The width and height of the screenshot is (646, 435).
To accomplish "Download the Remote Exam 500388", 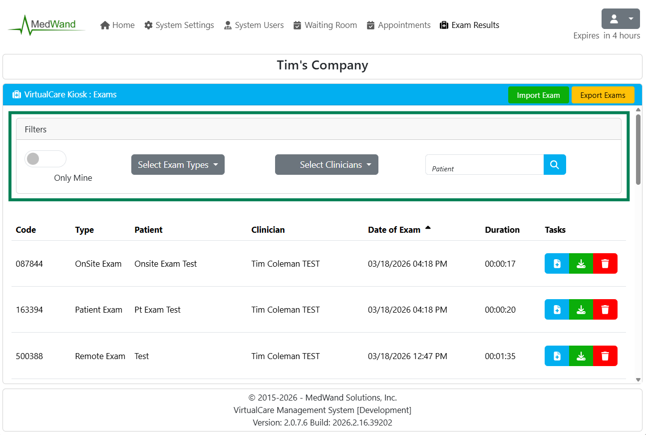I will 581,356.
